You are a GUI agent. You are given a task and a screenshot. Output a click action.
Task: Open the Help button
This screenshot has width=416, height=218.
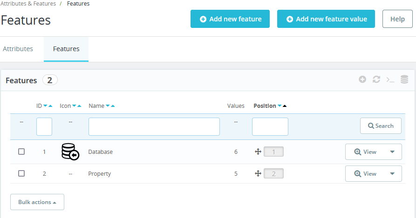[397, 19]
